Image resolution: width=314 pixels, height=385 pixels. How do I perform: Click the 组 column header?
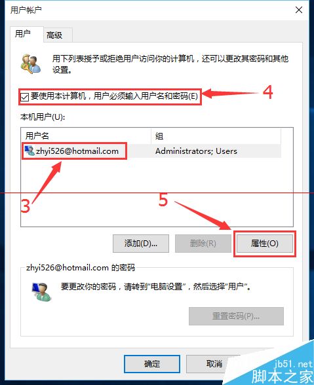tap(216, 136)
